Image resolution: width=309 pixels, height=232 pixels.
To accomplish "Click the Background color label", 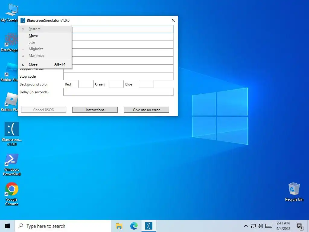I will pyautogui.click(x=34, y=84).
